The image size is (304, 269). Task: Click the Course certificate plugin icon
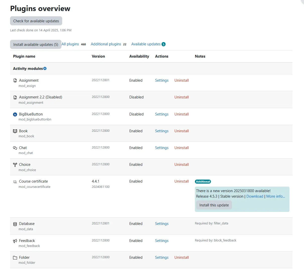click(x=15, y=182)
